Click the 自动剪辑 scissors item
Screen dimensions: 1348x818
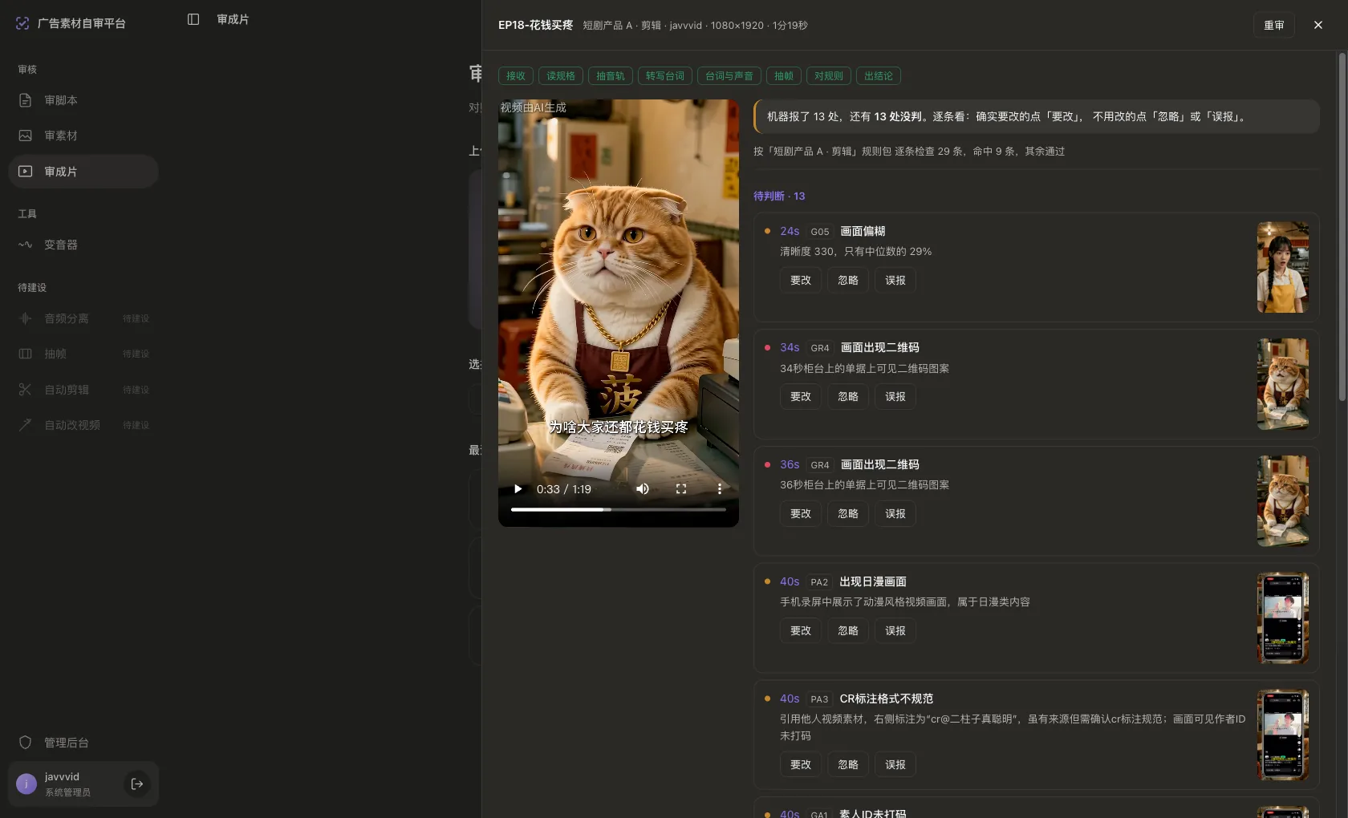83,390
